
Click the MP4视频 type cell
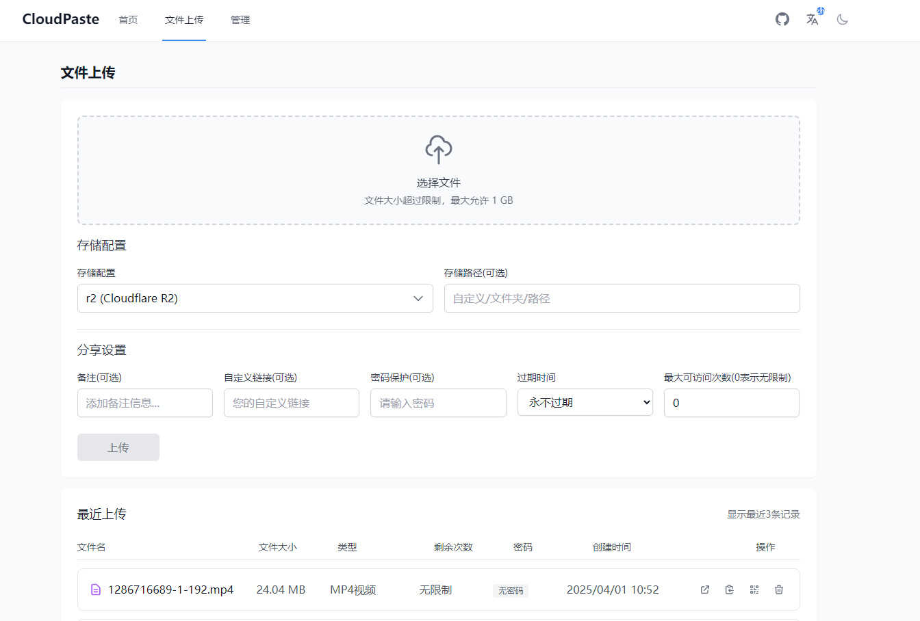pos(353,590)
